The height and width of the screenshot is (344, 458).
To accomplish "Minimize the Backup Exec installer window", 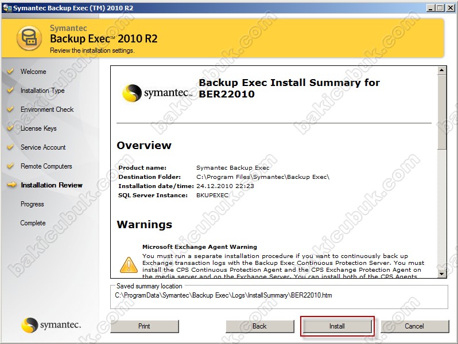I will click(x=431, y=8).
